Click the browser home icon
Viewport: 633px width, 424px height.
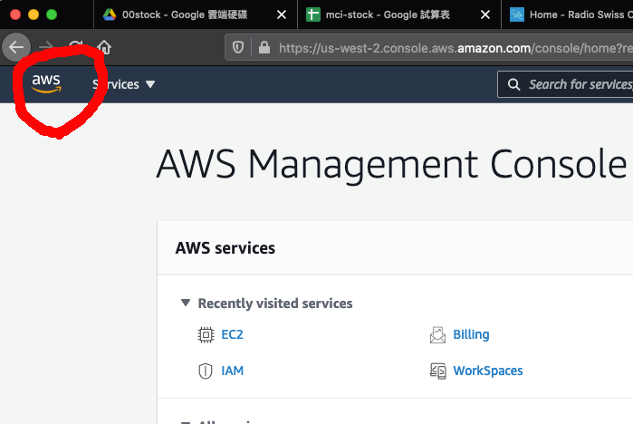(x=105, y=47)
